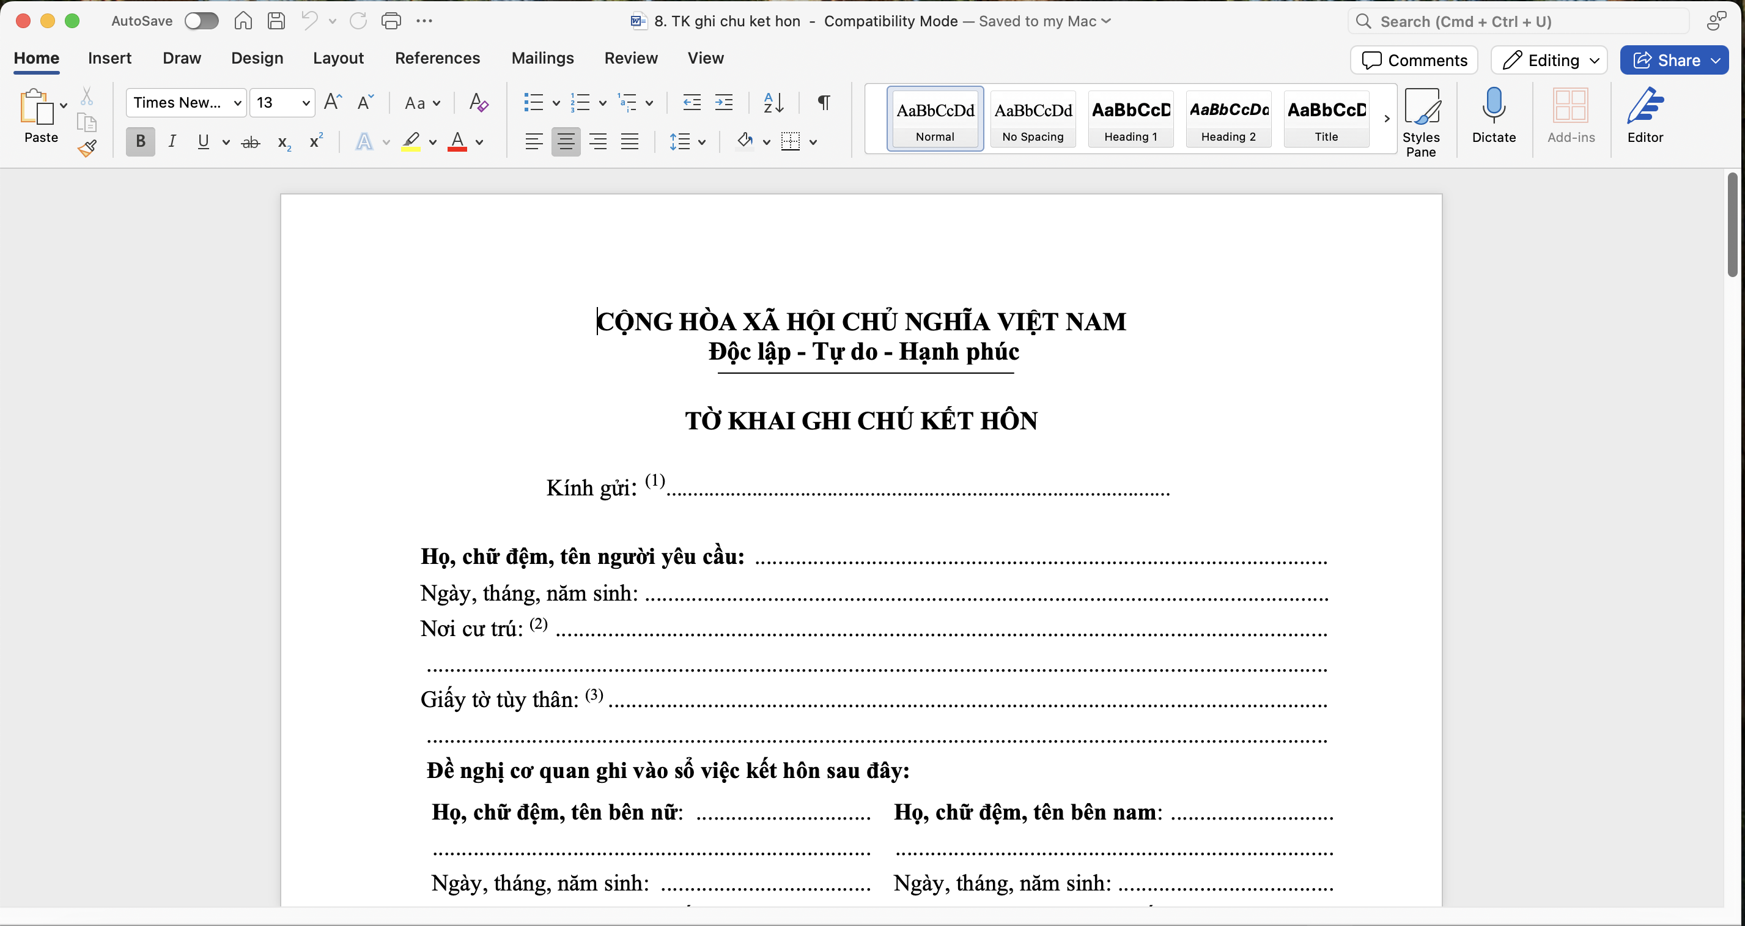Viewport: 1745px width, 926px height.
Task: Toggle center alignment
Action: point(566,141)
